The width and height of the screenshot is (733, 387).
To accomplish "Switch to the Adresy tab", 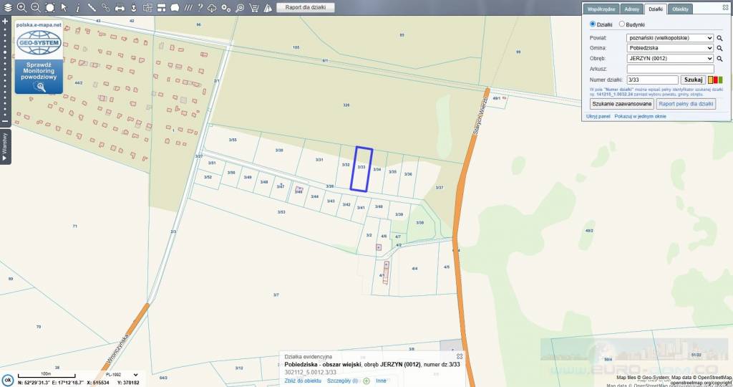I will pyautogui.click(x=631, y=9).
